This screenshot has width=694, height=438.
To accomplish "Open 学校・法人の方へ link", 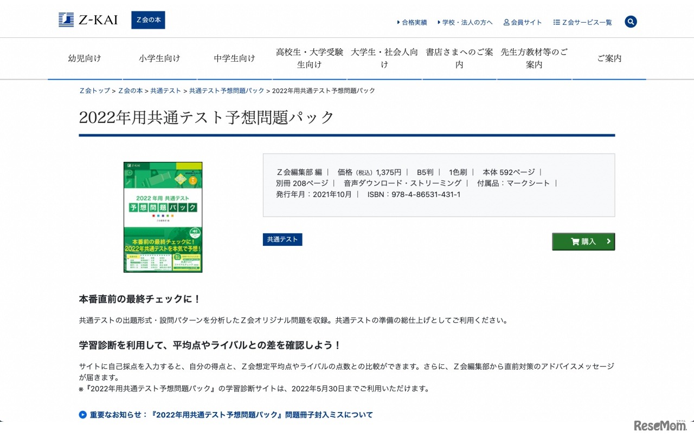I will pyautogui.click(x=465, y=22).
